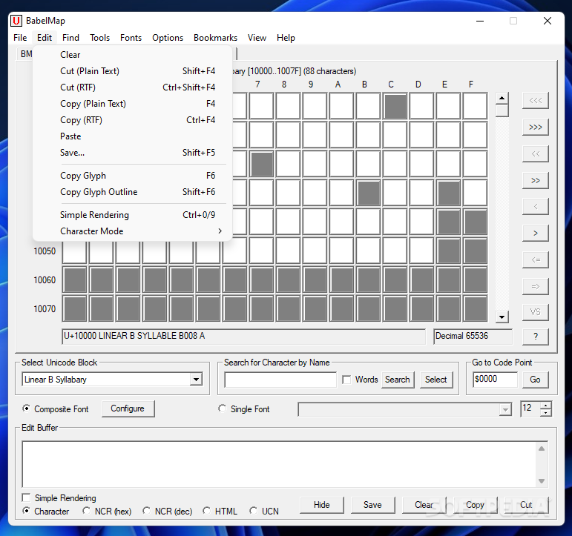The width and height of the screenshot is (572, 536).
Task: Click the character name field U+10000
Action: point(243,336)
